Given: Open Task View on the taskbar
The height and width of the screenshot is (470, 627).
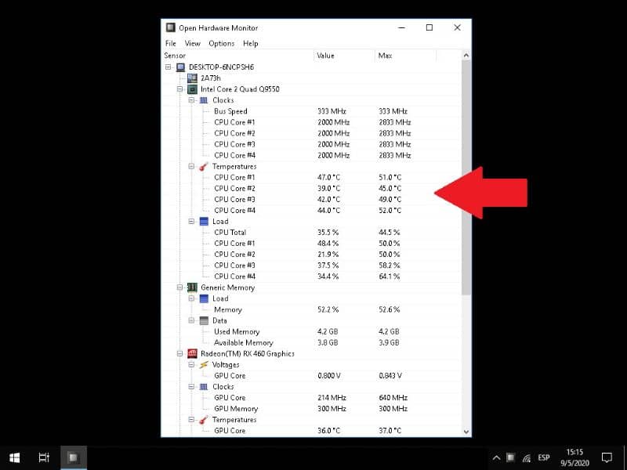Looking at the screenshot, I should [44, 457].
